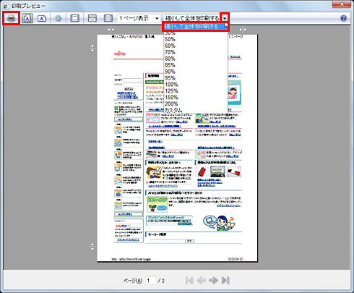Select the Landscape orientation icon
This screenshot has width=354, height=293.
pos(42,18)
